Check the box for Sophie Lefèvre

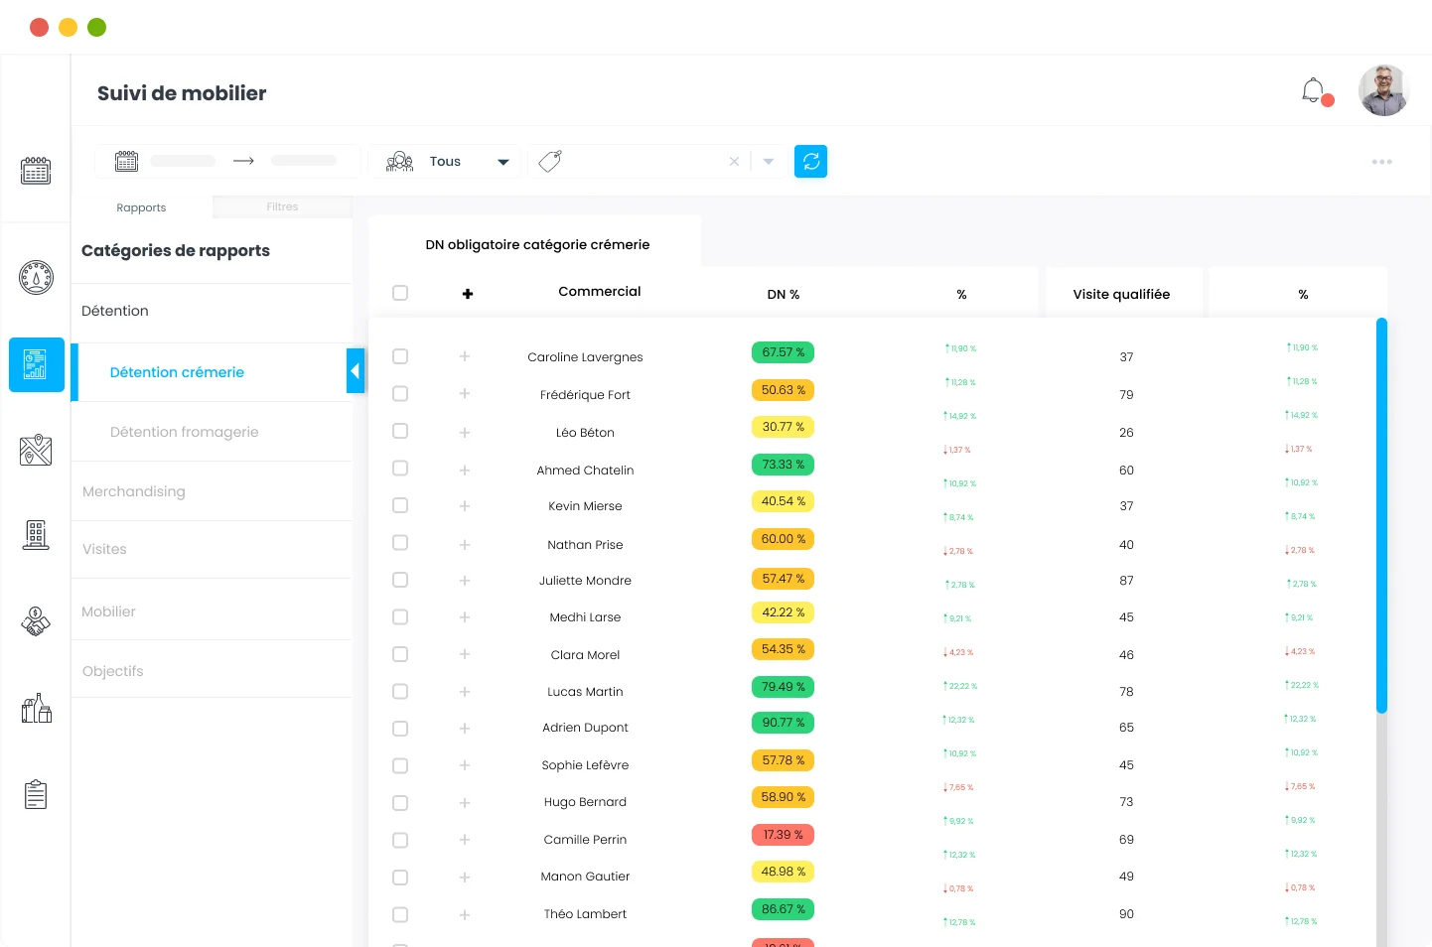(x=400, y=765)
